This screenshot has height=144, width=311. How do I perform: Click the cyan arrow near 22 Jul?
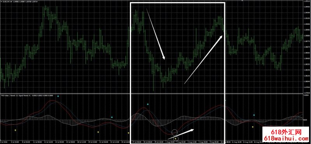[112, 117]
